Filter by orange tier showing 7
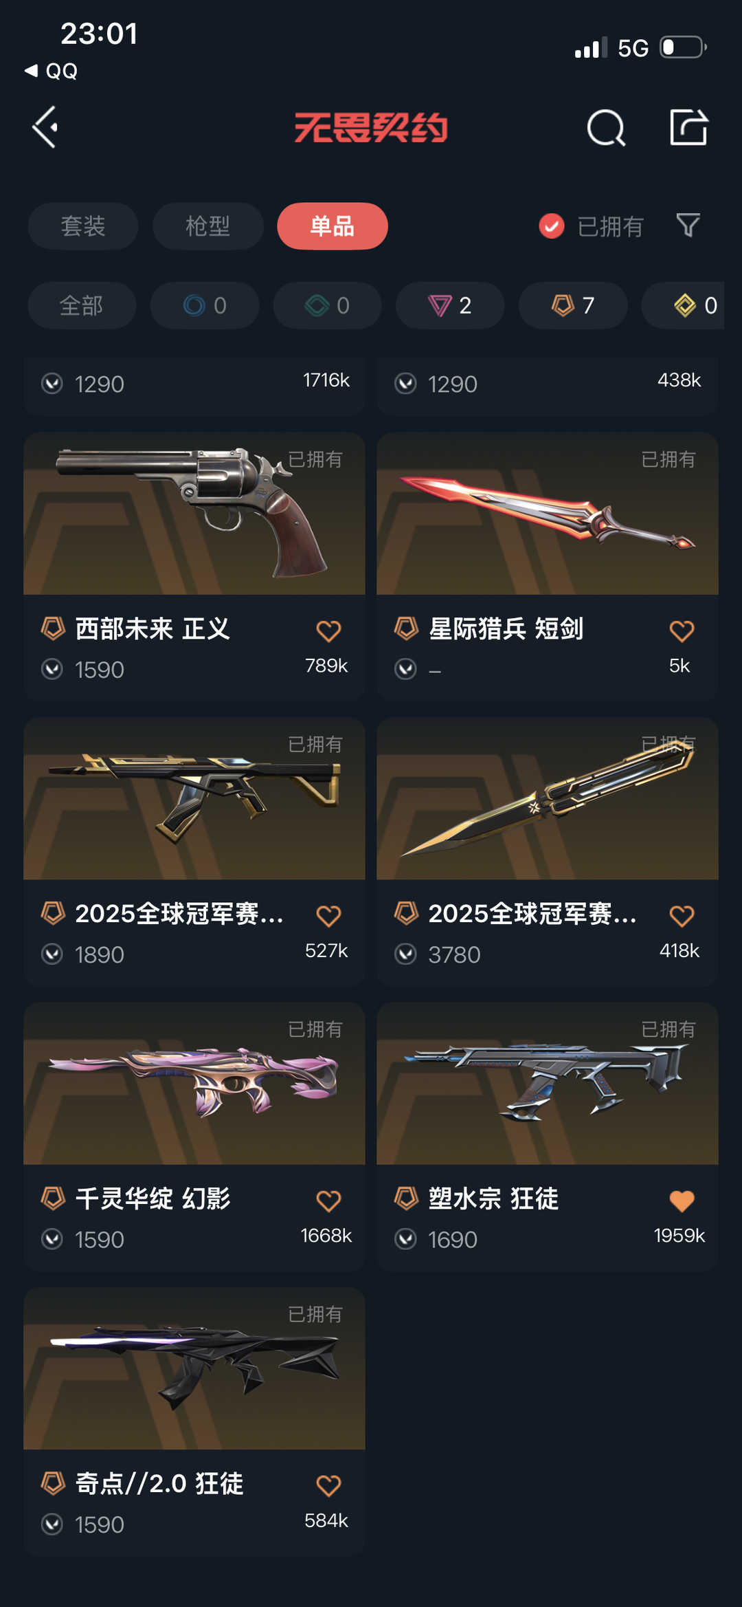Image resolution: width=742 pixels, height=1607 pixels. point(573,305)
